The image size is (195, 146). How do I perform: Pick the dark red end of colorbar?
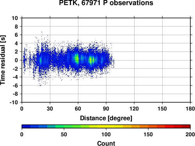coord(186,126)
